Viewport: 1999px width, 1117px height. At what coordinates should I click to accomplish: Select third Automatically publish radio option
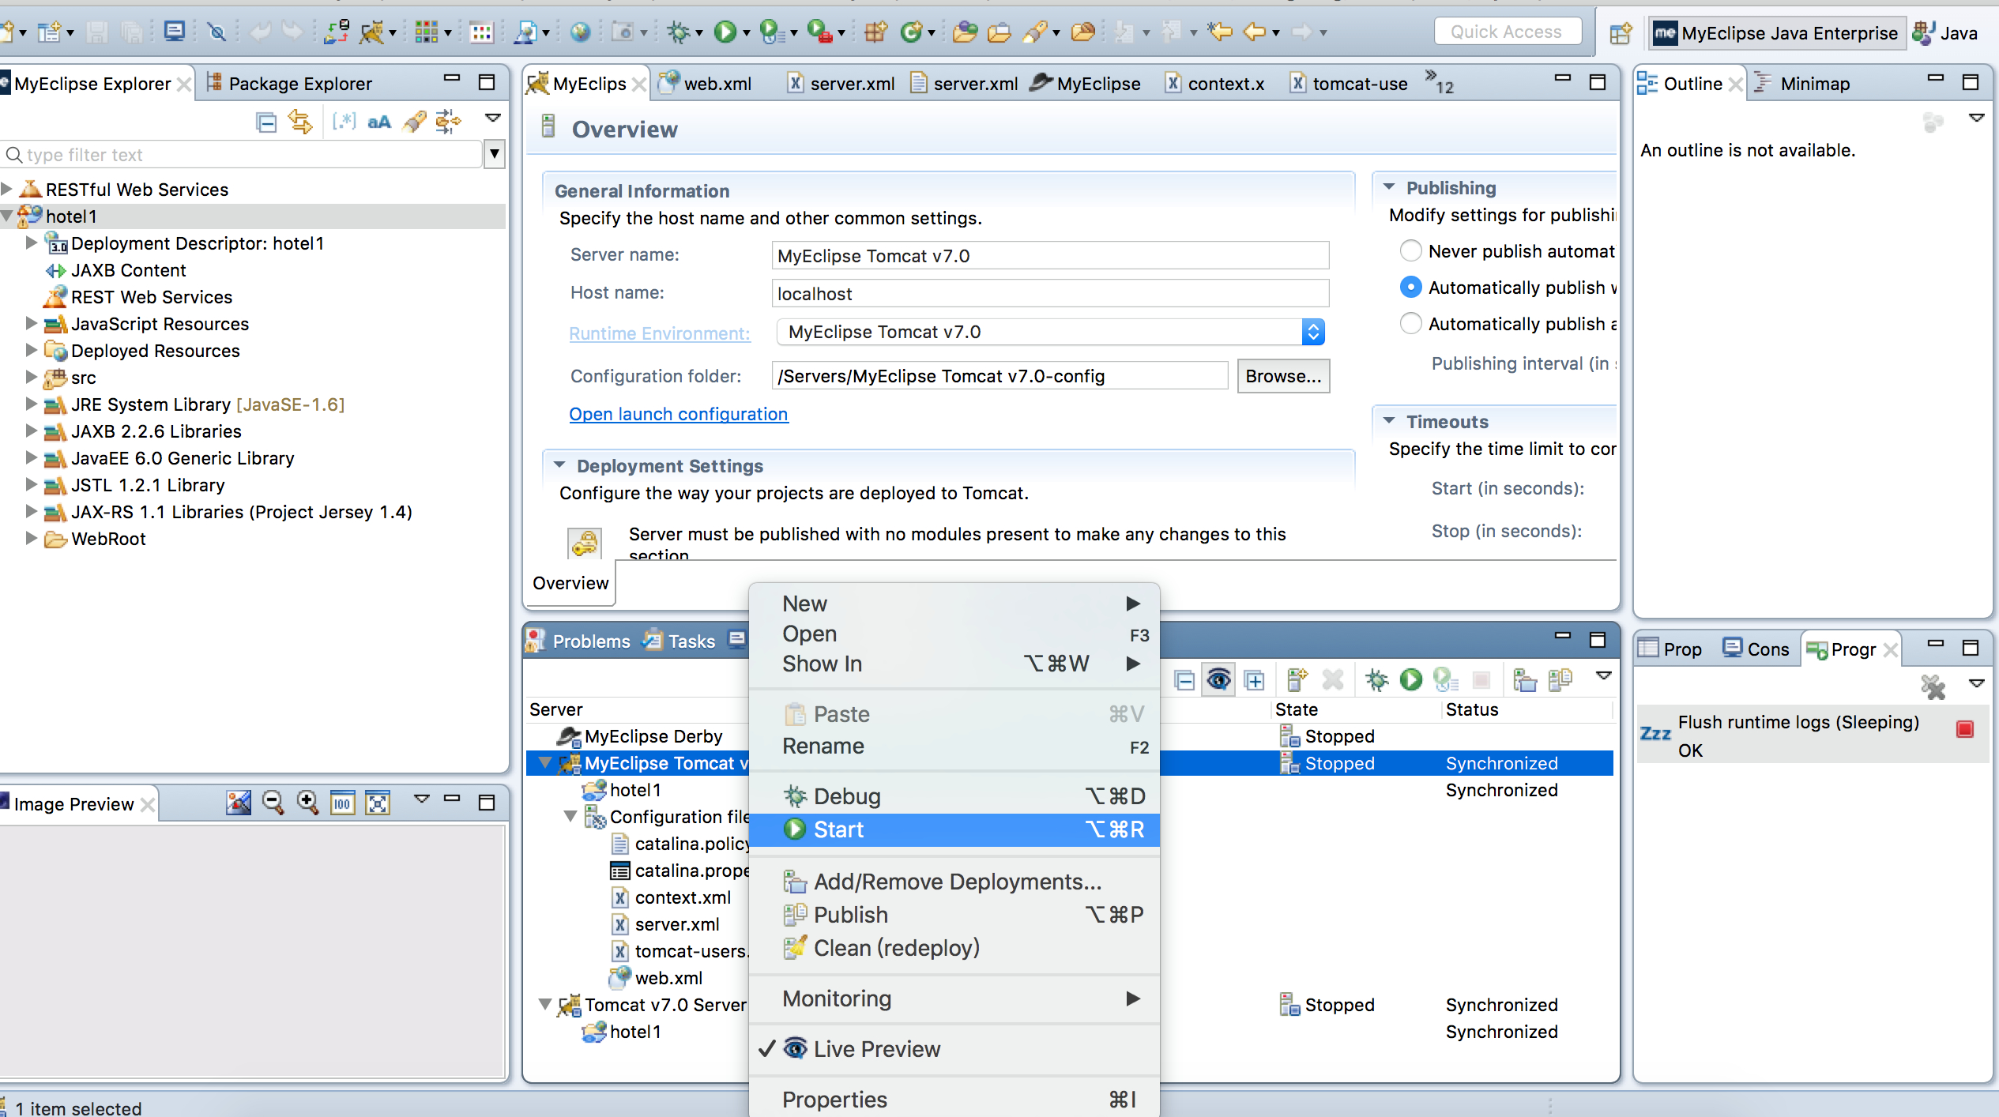click(x=1410, y=324)
